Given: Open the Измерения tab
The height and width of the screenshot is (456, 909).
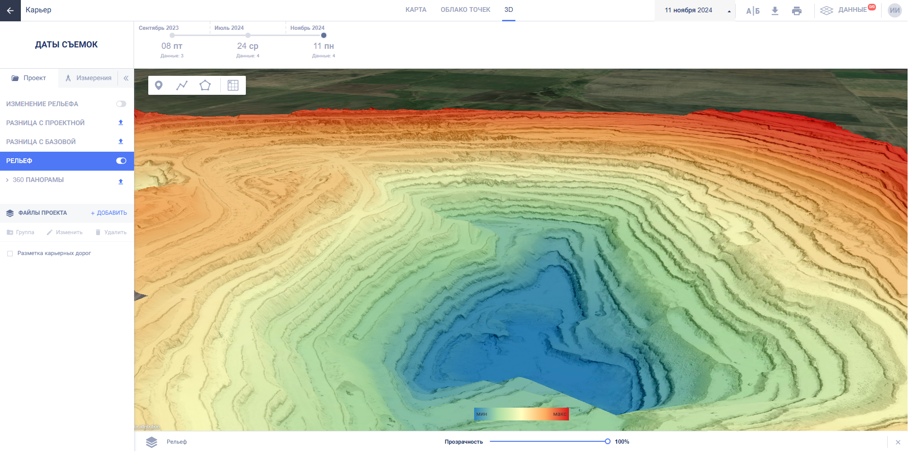Looking at the screenshot, I should pyautogui.click(x=89, y=78).
